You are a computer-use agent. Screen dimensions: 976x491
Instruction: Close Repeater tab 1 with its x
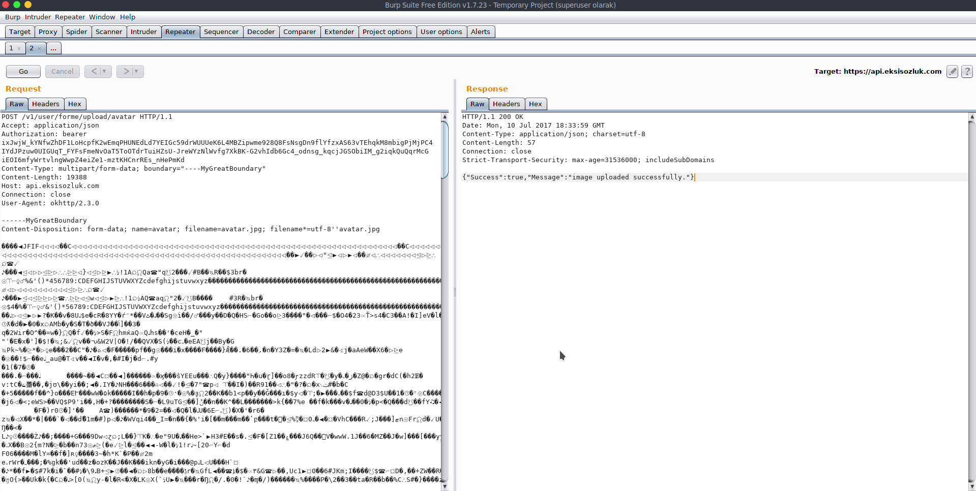19,49
